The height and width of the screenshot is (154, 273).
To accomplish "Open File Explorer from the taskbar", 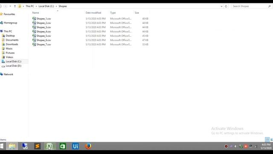I will (12, 146).
